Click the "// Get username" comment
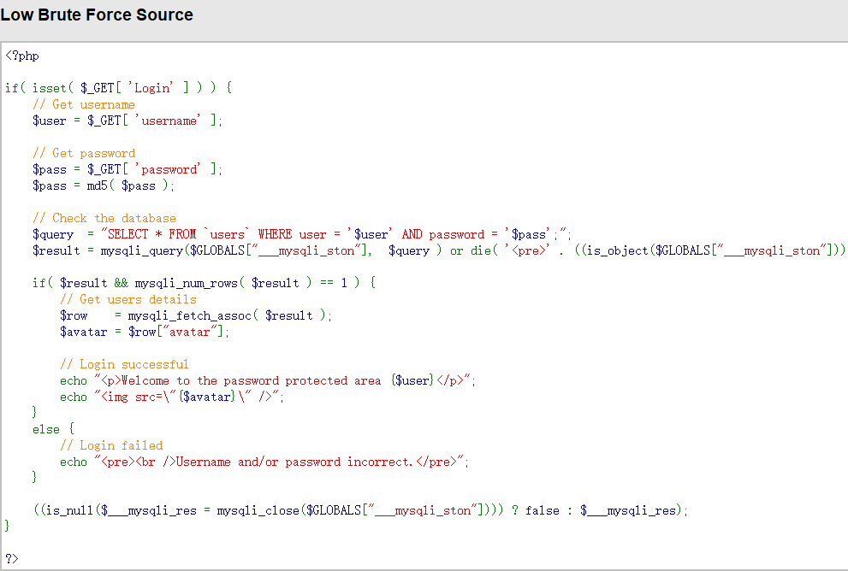Viewport: 848px width, 571px height. 84,104
